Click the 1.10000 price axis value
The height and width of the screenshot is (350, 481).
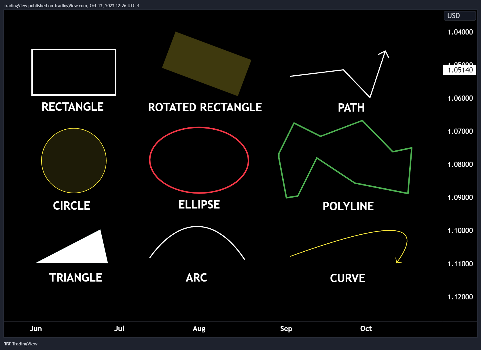(x=460, y=230)
